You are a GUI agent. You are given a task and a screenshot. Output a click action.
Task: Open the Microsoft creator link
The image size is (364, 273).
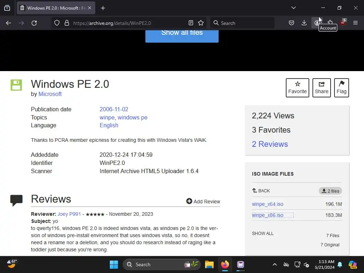(x=50, y=94)
